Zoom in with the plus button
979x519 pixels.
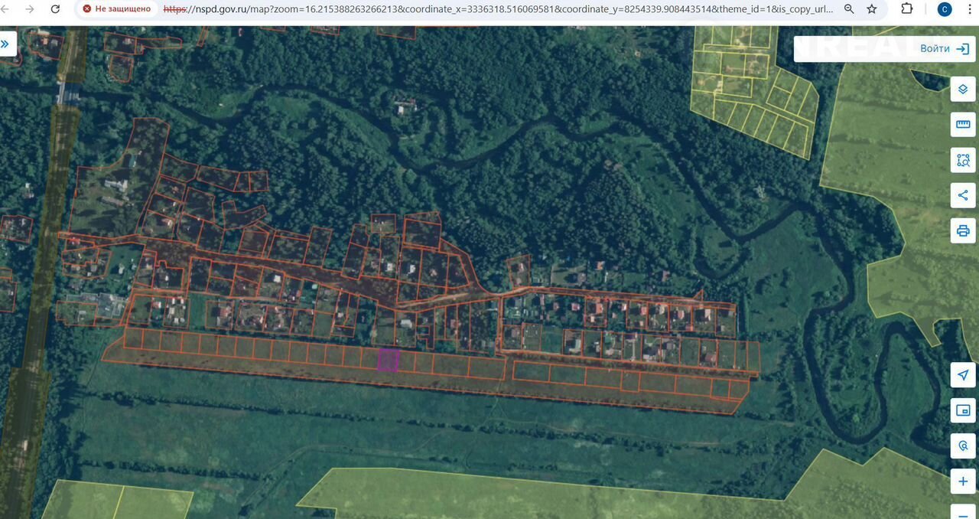coord(963,481)
